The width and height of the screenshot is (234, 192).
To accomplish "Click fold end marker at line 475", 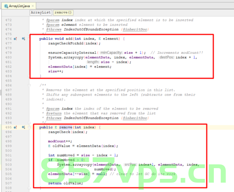I will [x=29, y=34].
